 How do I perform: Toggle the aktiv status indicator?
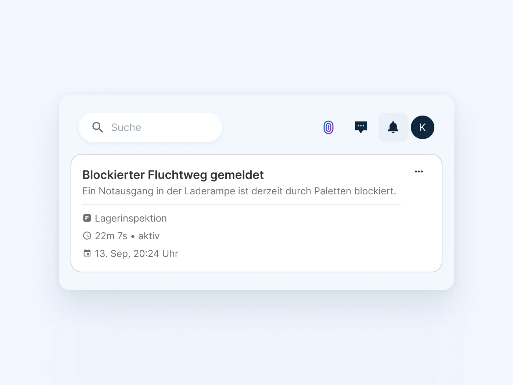pyautogui.click(x=149, y=236)
